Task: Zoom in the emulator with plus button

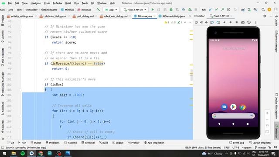Action: (267, 113)
